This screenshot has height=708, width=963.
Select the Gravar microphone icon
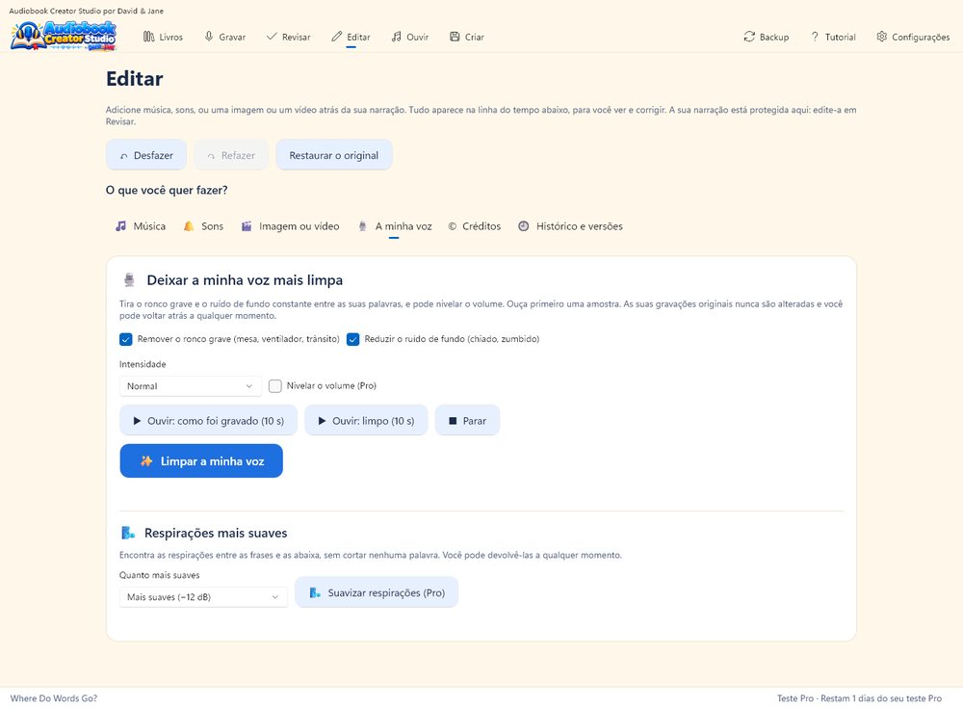(x=209, y=37)
